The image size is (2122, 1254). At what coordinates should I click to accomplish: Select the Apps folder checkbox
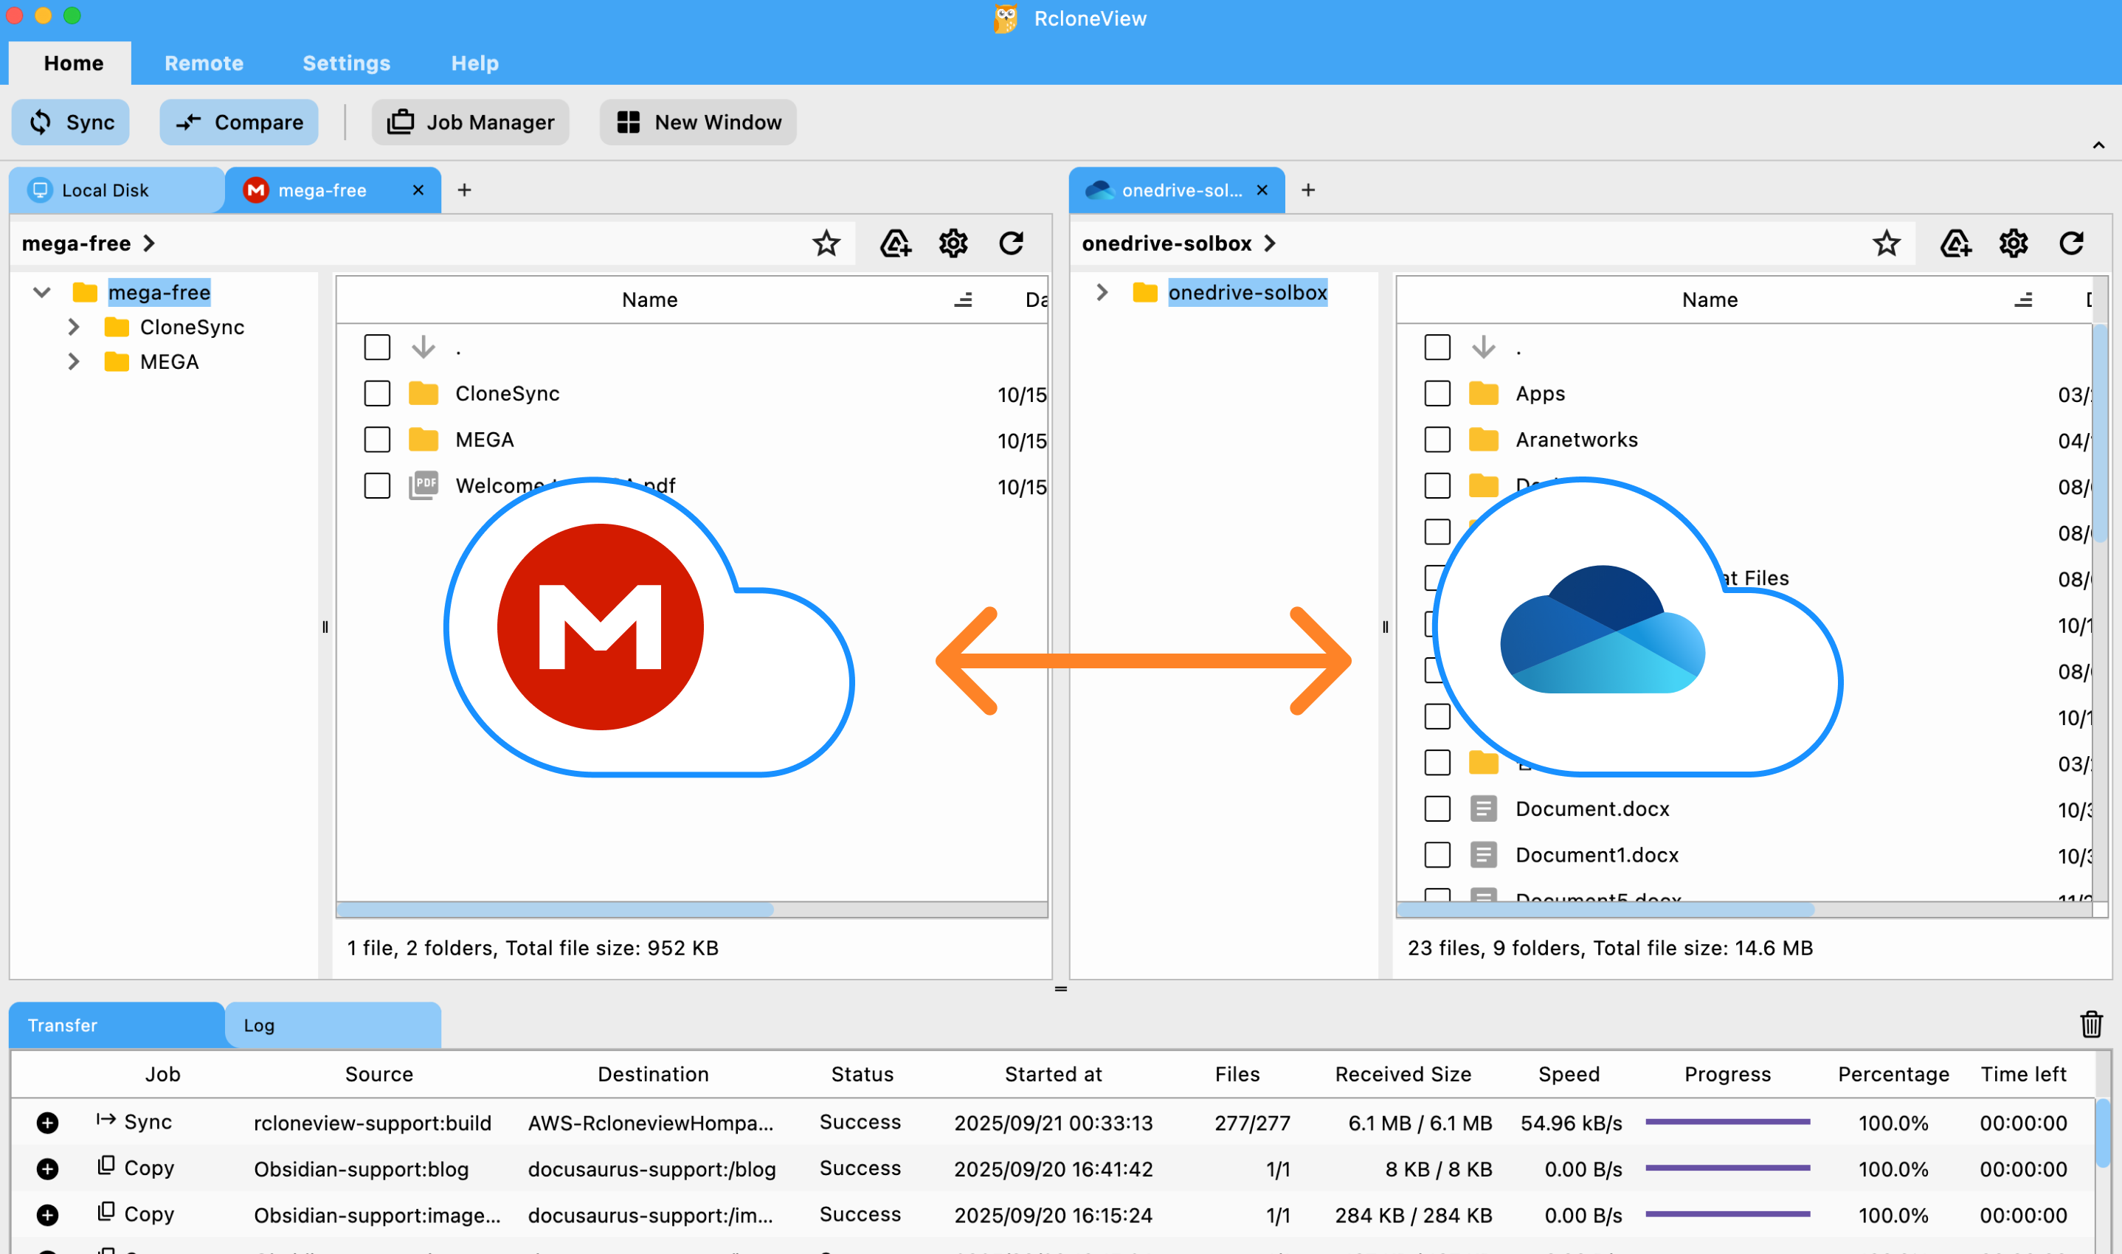click(1437, 393)
